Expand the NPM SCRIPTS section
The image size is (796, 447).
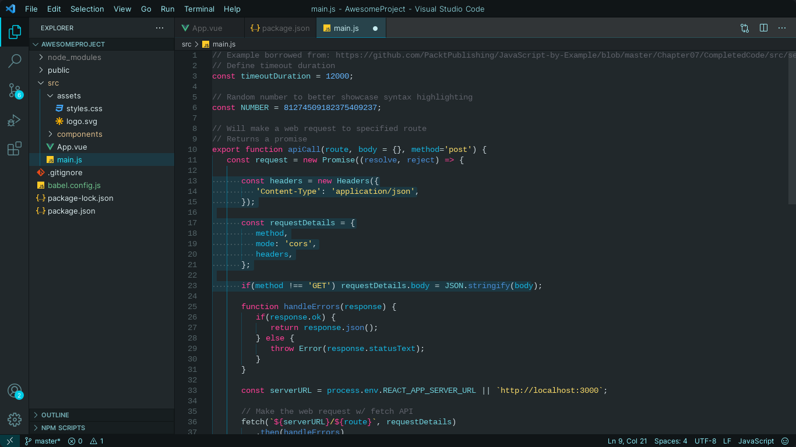(101, 428)
